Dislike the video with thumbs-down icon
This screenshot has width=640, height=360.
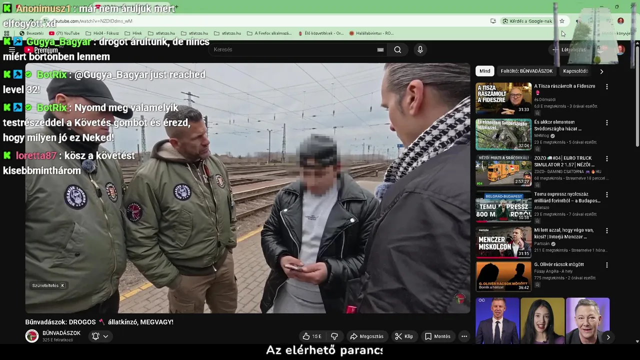[334, 336]
